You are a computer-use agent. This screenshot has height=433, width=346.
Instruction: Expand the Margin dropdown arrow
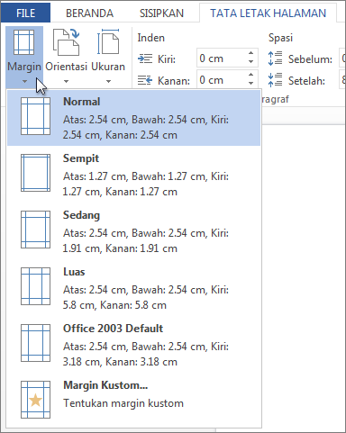tap(24, 81)
